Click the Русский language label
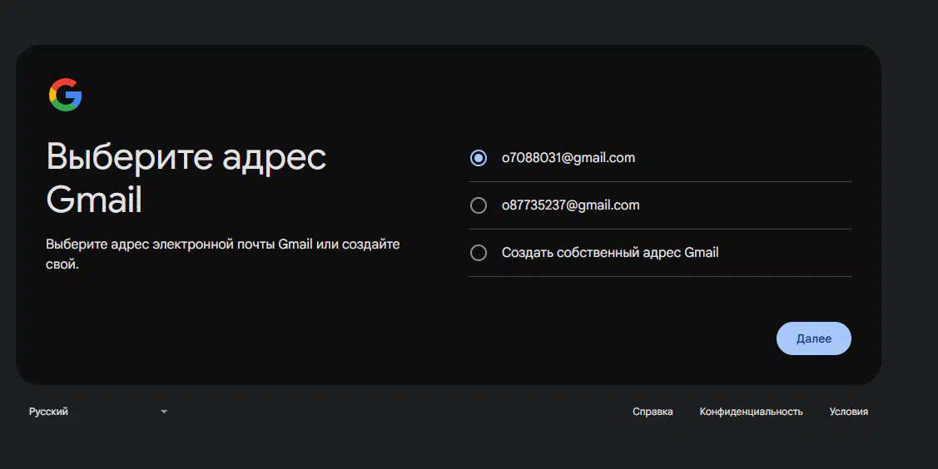Image resolution: width=938 pixels, height=469 pixels. [48, 412]
